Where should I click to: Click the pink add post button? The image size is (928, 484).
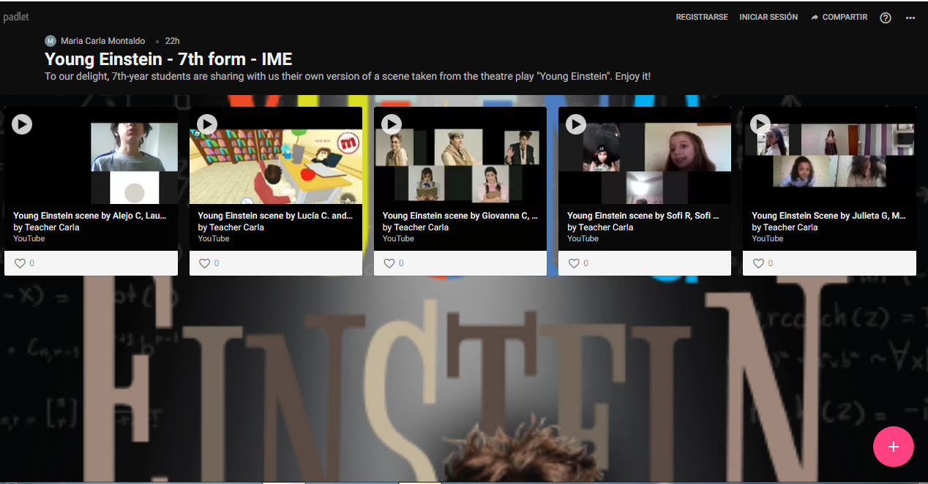point(893,446)
